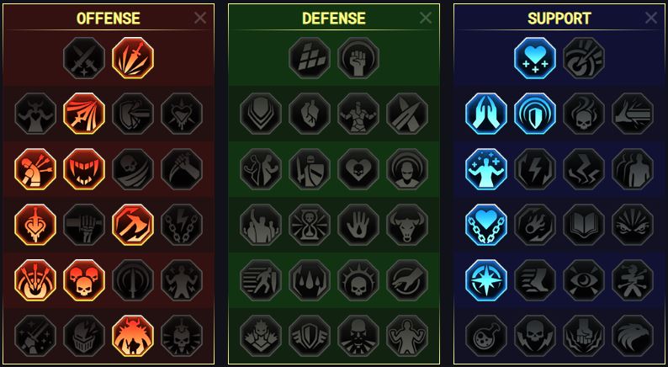This screenshot has height=367, width=668.
Task: Select the crossed swords mastery icon
Action: [84, 58]
